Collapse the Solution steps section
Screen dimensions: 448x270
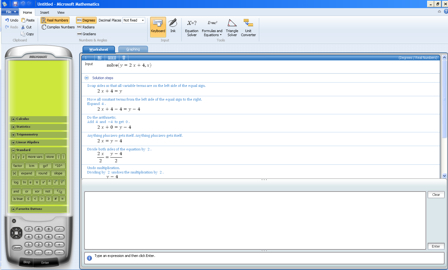pos(87,78)
